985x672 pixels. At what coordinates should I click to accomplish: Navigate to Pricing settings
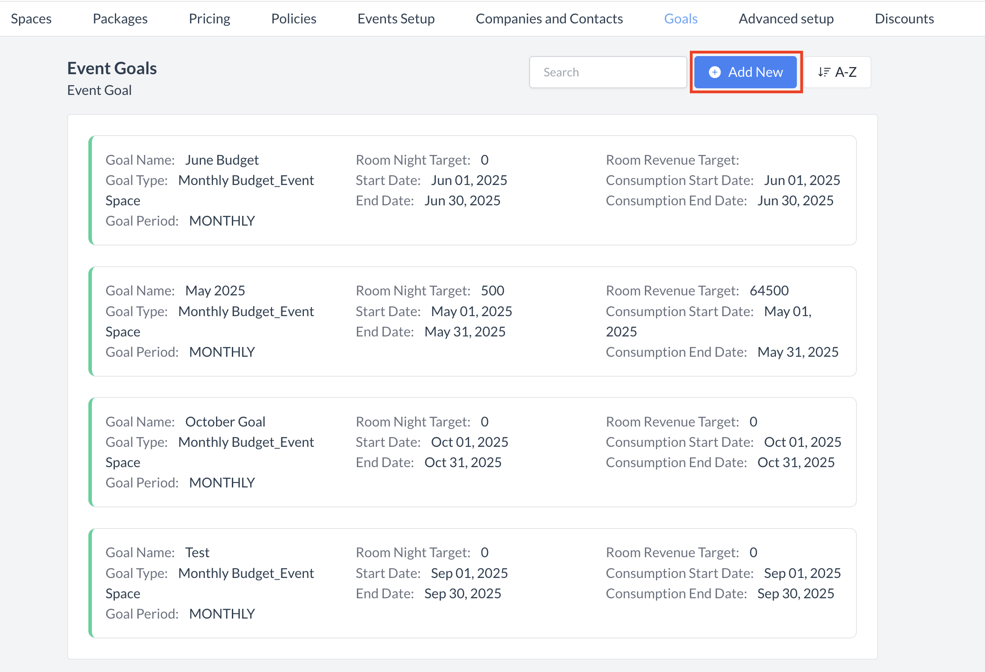point(209,19)
